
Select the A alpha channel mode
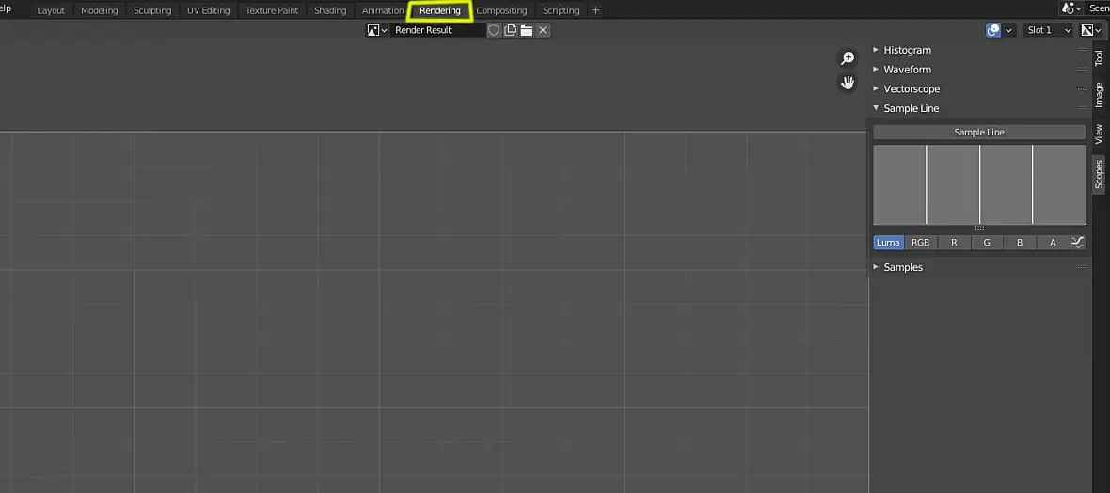[1053, 242]
